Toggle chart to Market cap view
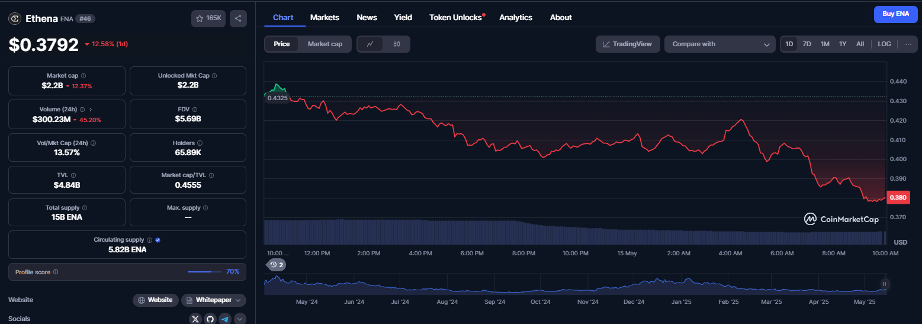This screenshot has height=324, width=922. tap(325, 44)
